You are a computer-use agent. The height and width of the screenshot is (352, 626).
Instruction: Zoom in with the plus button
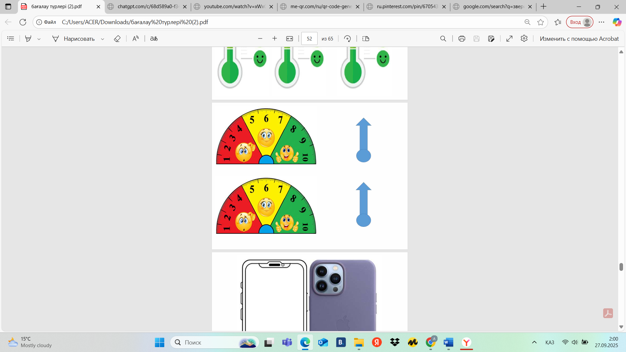click(275, 38)
